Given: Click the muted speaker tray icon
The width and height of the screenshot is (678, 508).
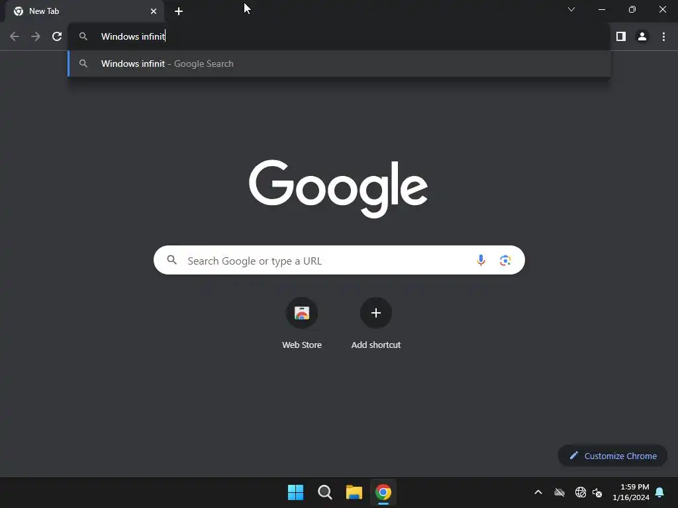Looking at the screenshot, I should 597,492.
